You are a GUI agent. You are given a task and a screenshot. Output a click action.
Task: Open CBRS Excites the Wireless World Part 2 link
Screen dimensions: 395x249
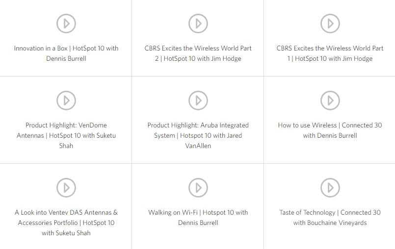198,49
